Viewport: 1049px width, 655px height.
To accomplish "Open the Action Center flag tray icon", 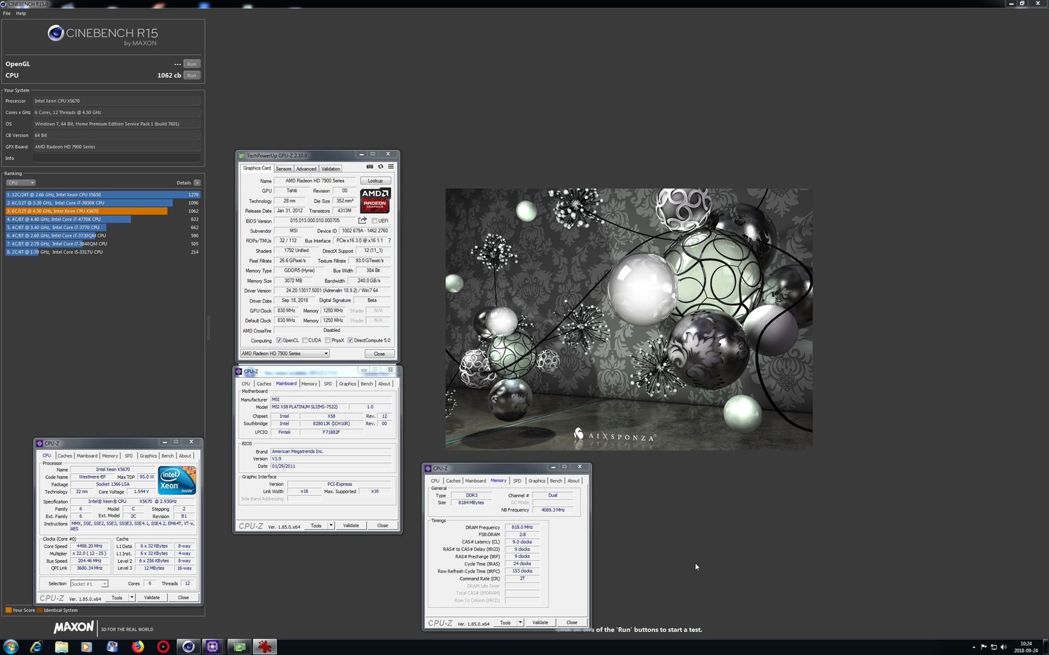I will [983, 647].
